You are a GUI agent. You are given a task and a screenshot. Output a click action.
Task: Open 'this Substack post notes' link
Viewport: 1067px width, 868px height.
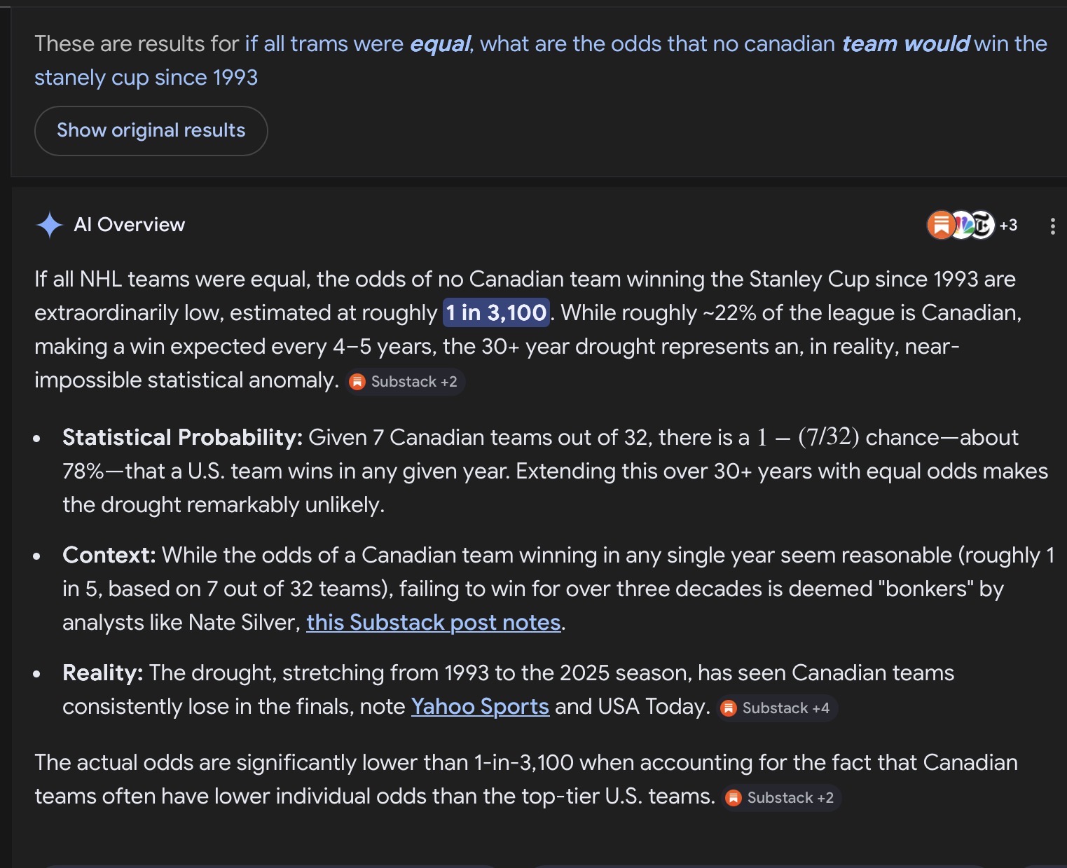[434, 622]
